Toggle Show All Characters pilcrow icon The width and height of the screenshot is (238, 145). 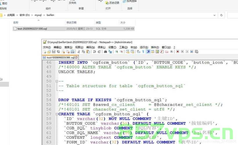[x=143, y=52]
